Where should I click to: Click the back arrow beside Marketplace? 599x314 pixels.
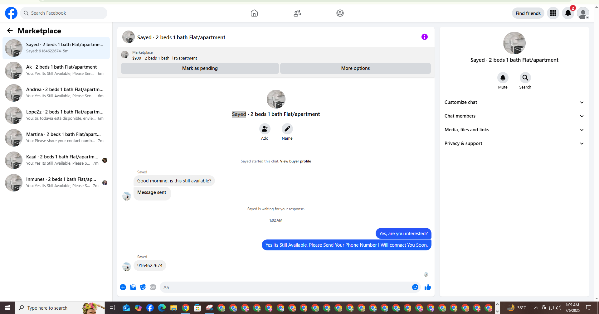10,31
